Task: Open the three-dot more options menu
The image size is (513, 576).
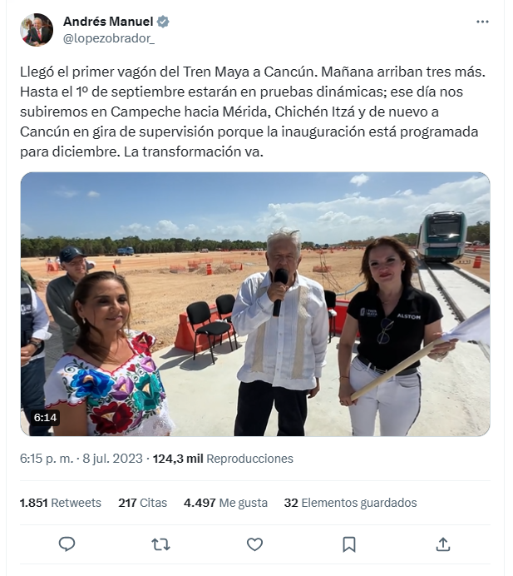Action: (482, 22)
